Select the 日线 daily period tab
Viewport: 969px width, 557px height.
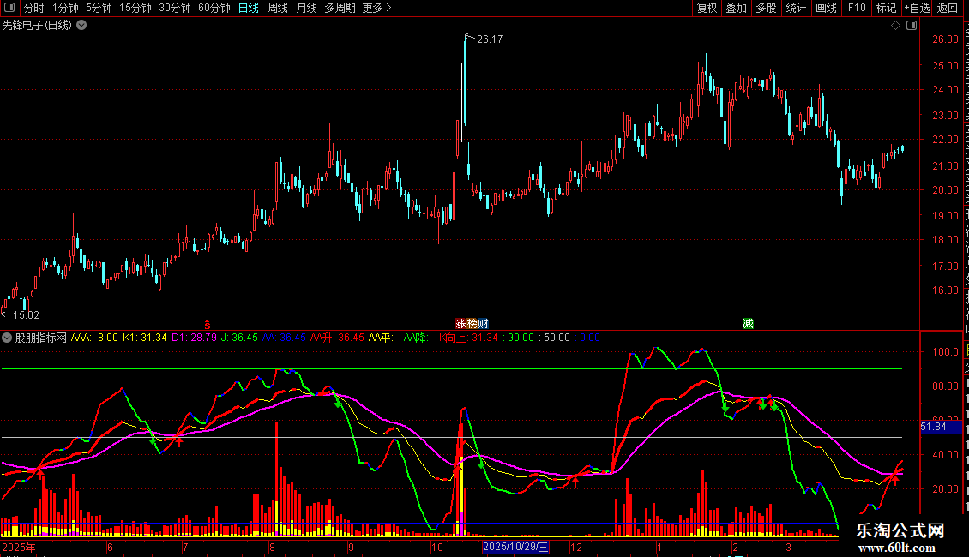[249, 8]
